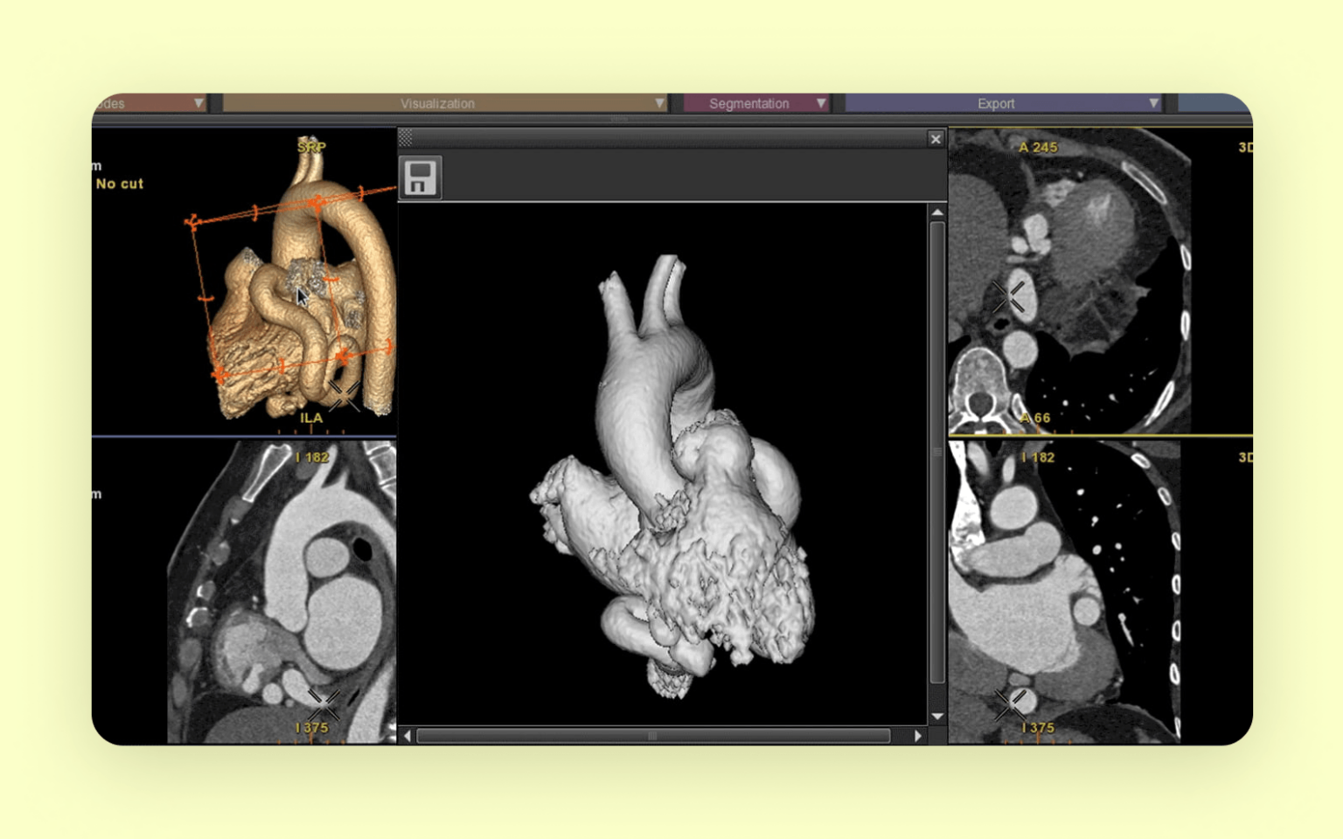1343x839 pixels.
Task: Toggle the No cut mode in the 3D viewport
Action: (120, 184)
